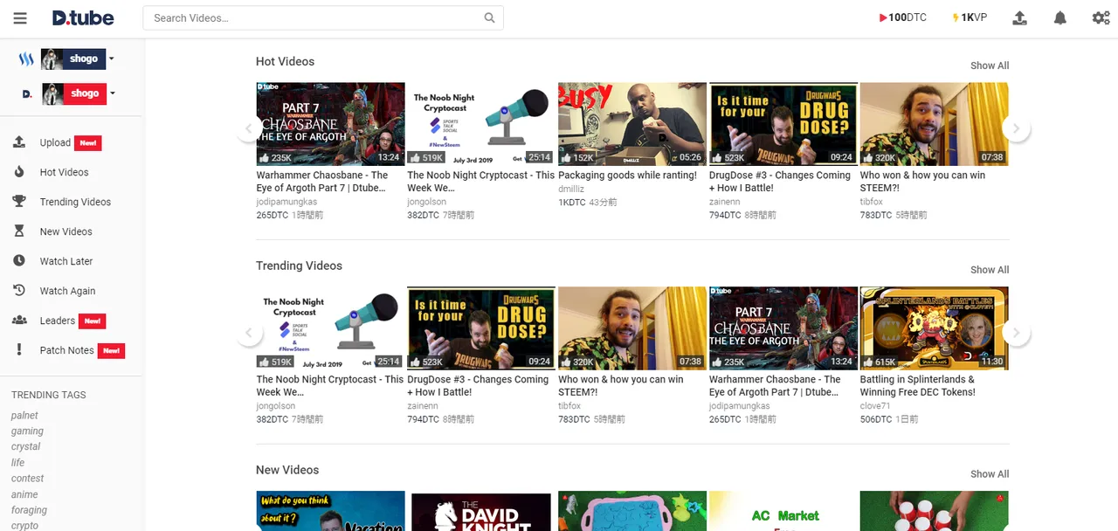Open Patch Notes from the sidebar
1118x531 pixels.
point(66,350)
